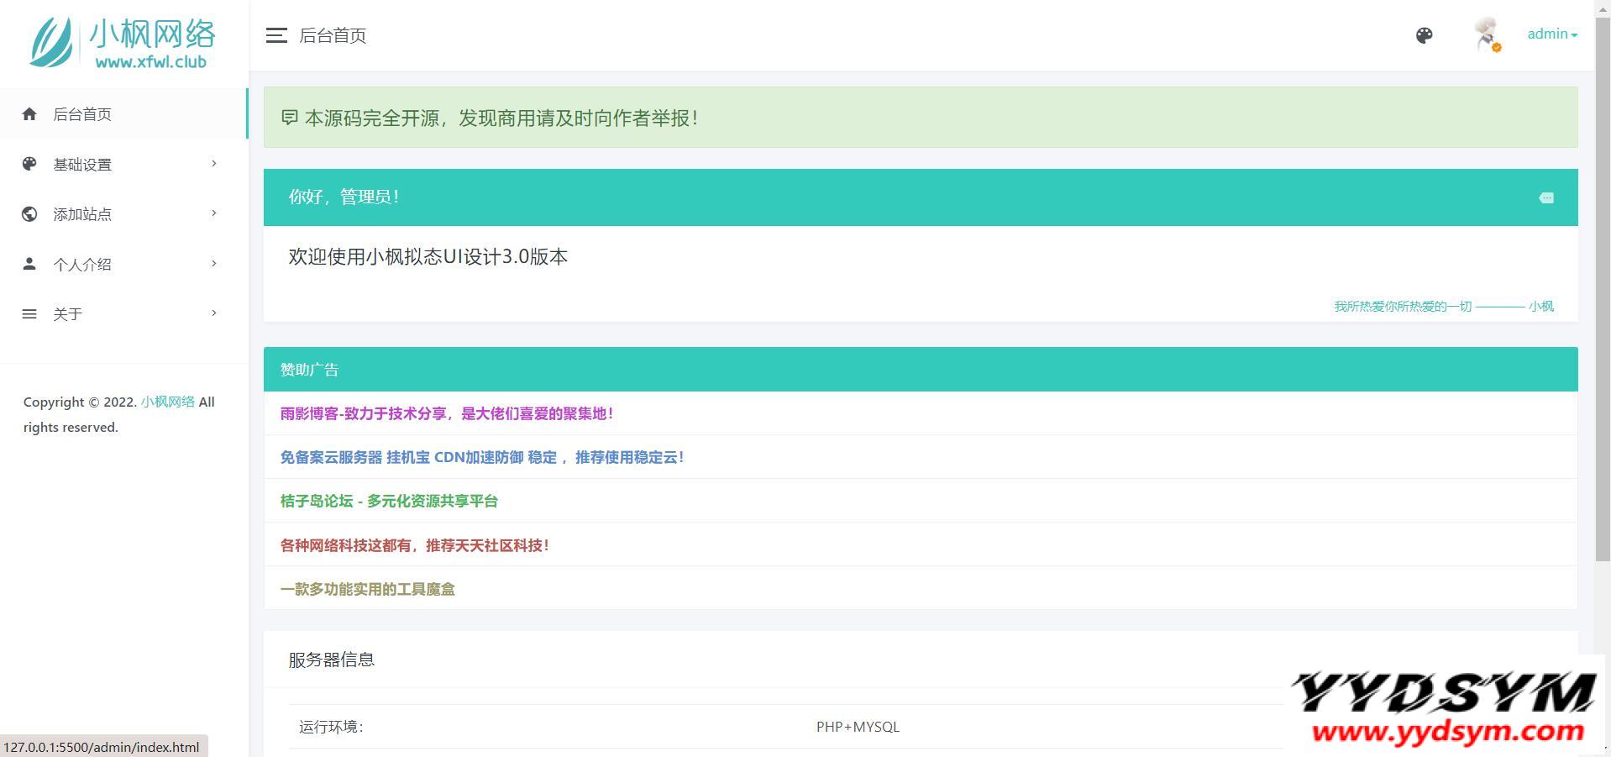
Task: Click the admin avatar image
Action: (x=1487, y=34)
